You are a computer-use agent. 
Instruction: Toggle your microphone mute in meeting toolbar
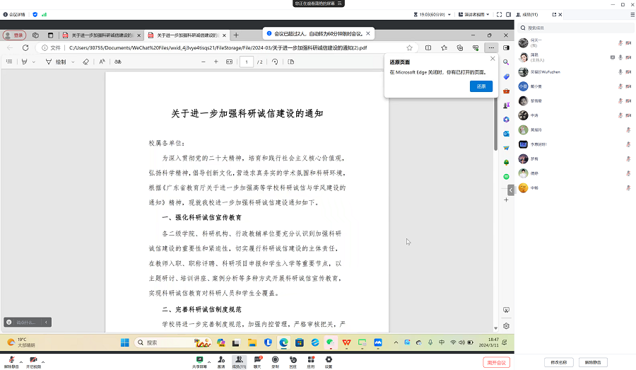(11, 359)
